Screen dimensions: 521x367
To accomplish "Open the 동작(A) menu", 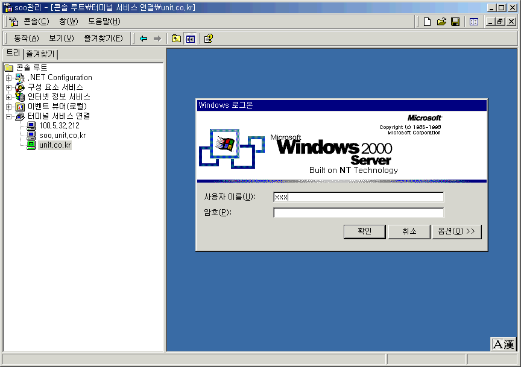I will click(27, 39).
